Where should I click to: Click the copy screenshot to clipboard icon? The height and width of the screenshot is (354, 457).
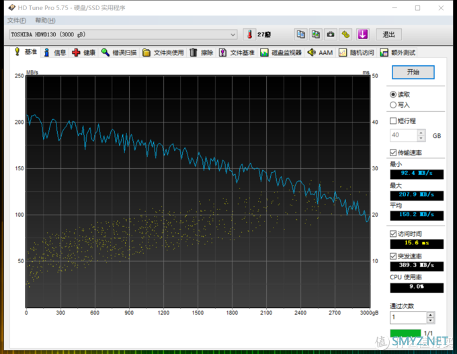pos(316,34)
